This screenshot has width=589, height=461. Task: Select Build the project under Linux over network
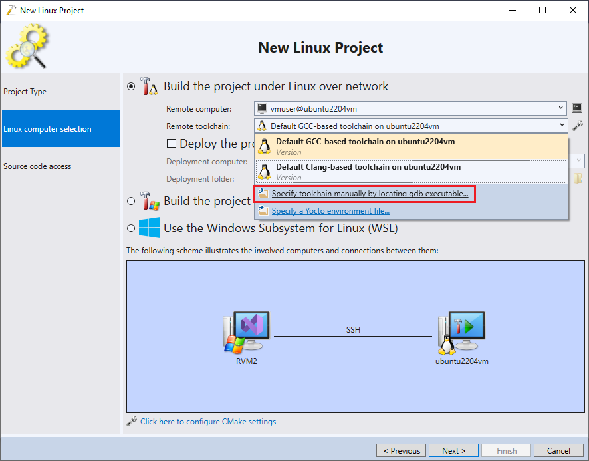point(131,86)
